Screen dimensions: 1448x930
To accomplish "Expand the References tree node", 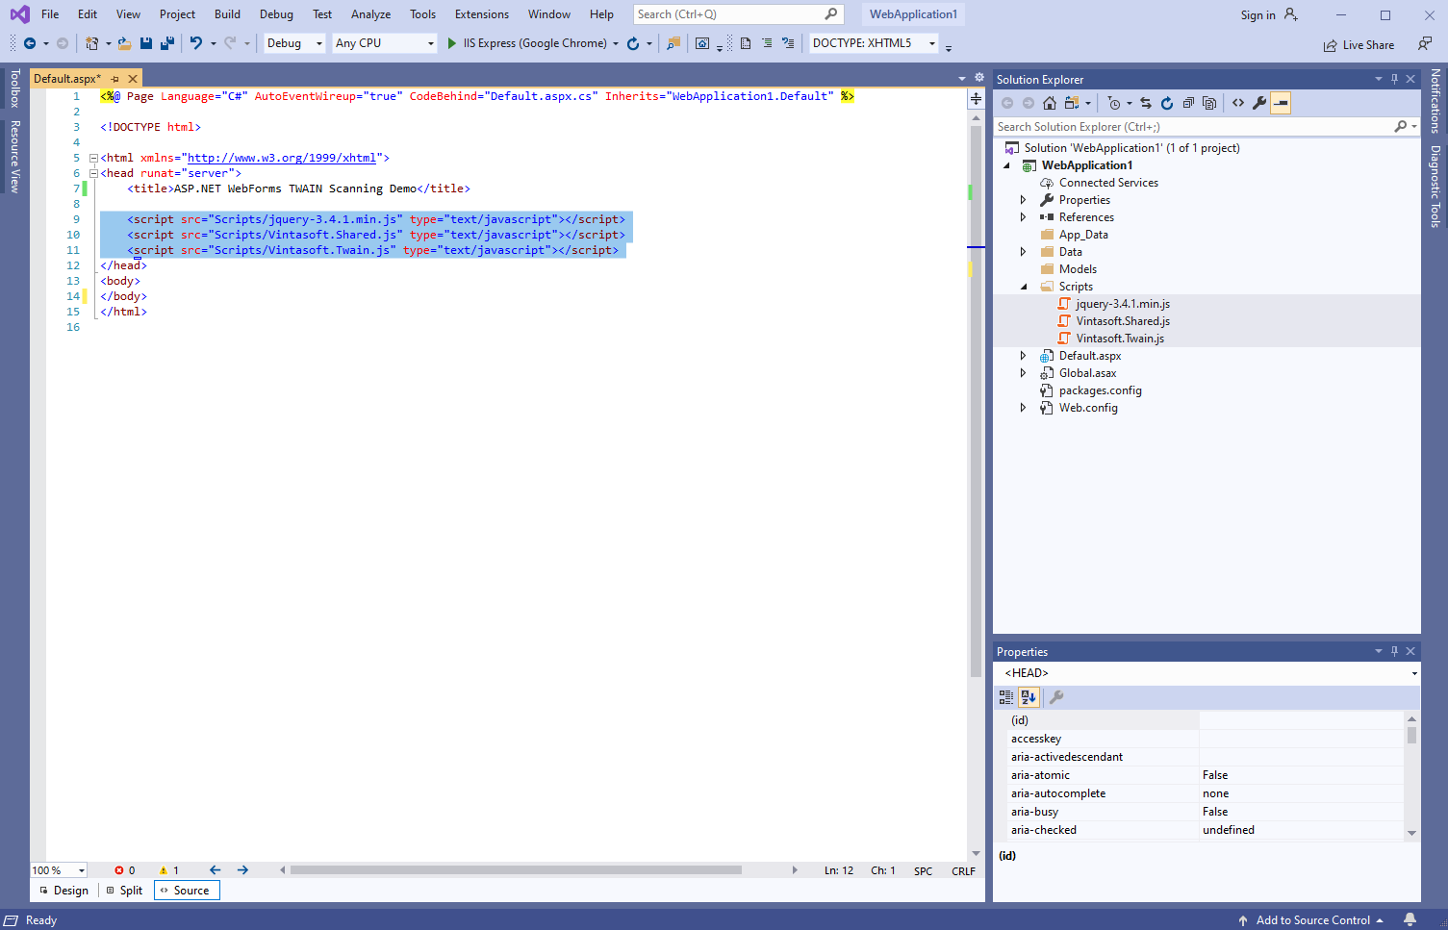I will (1023, 217).
